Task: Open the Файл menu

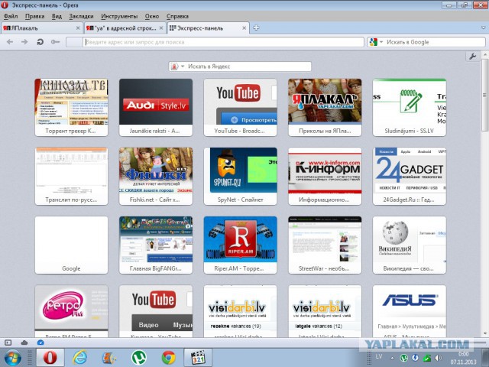Action: (11, 16)
